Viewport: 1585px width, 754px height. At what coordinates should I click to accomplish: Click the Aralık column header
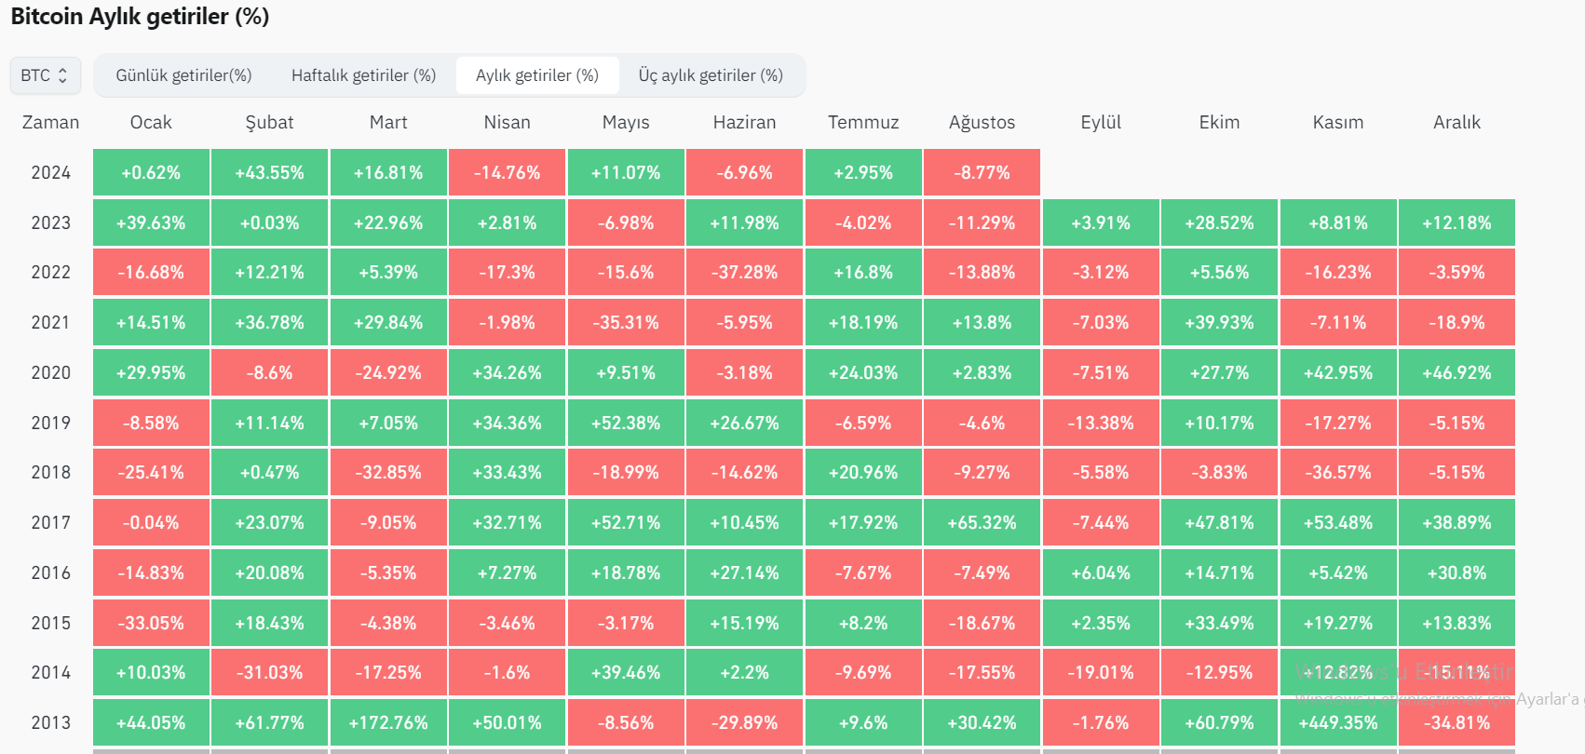(x=1456, y=123)
